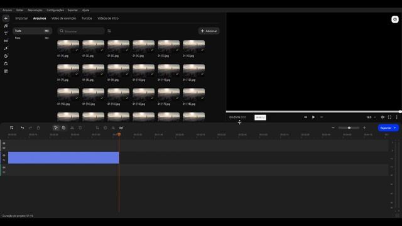The height and width of the screenshot is (226, 402).
Task: Click the timeline zoom slider handle
Action: [x=349, y=128]
